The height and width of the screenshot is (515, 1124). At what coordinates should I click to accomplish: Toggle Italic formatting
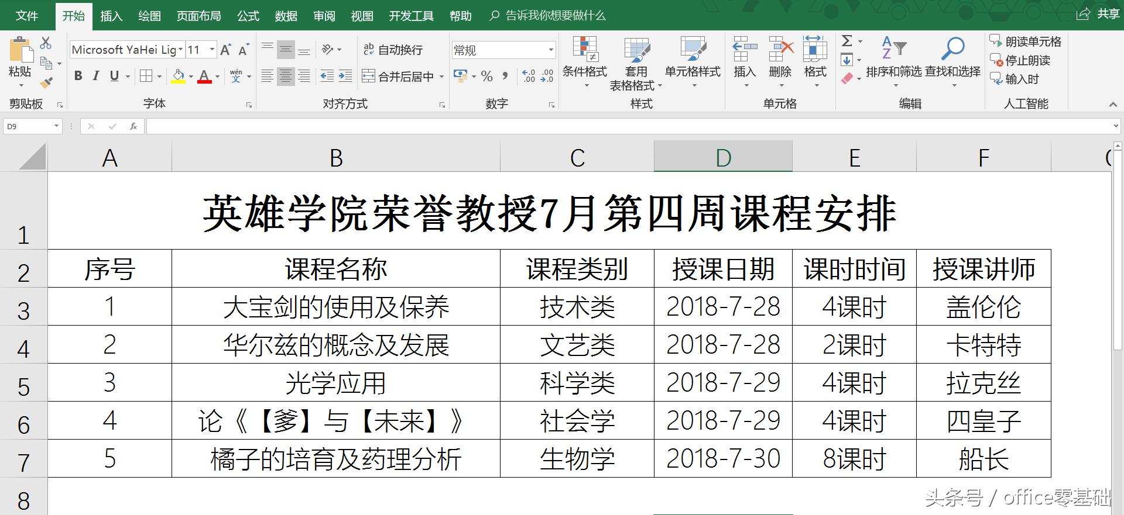click(96, 76)
